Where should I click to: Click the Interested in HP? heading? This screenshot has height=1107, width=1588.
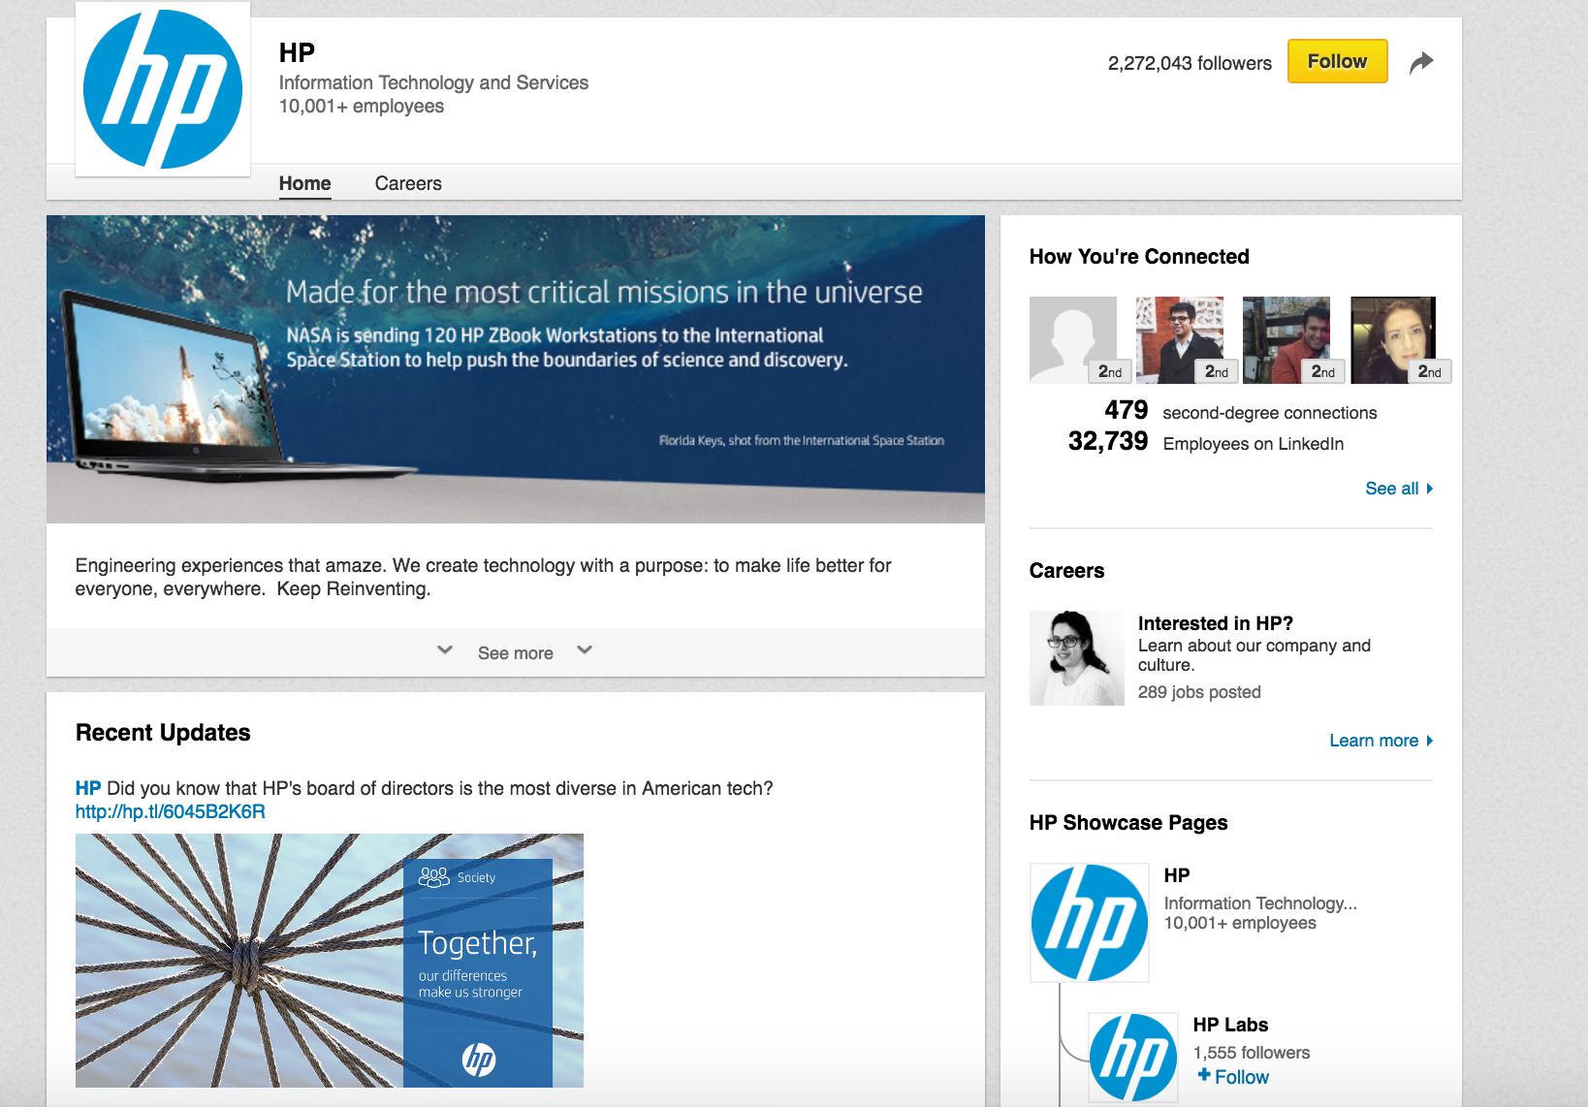pos(1215,623)
